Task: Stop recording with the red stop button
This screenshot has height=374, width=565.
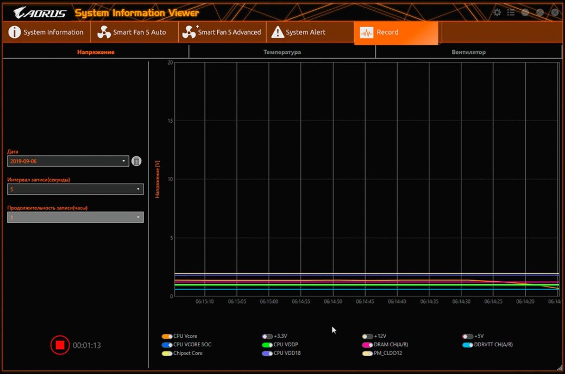Action: coord(60,345)
